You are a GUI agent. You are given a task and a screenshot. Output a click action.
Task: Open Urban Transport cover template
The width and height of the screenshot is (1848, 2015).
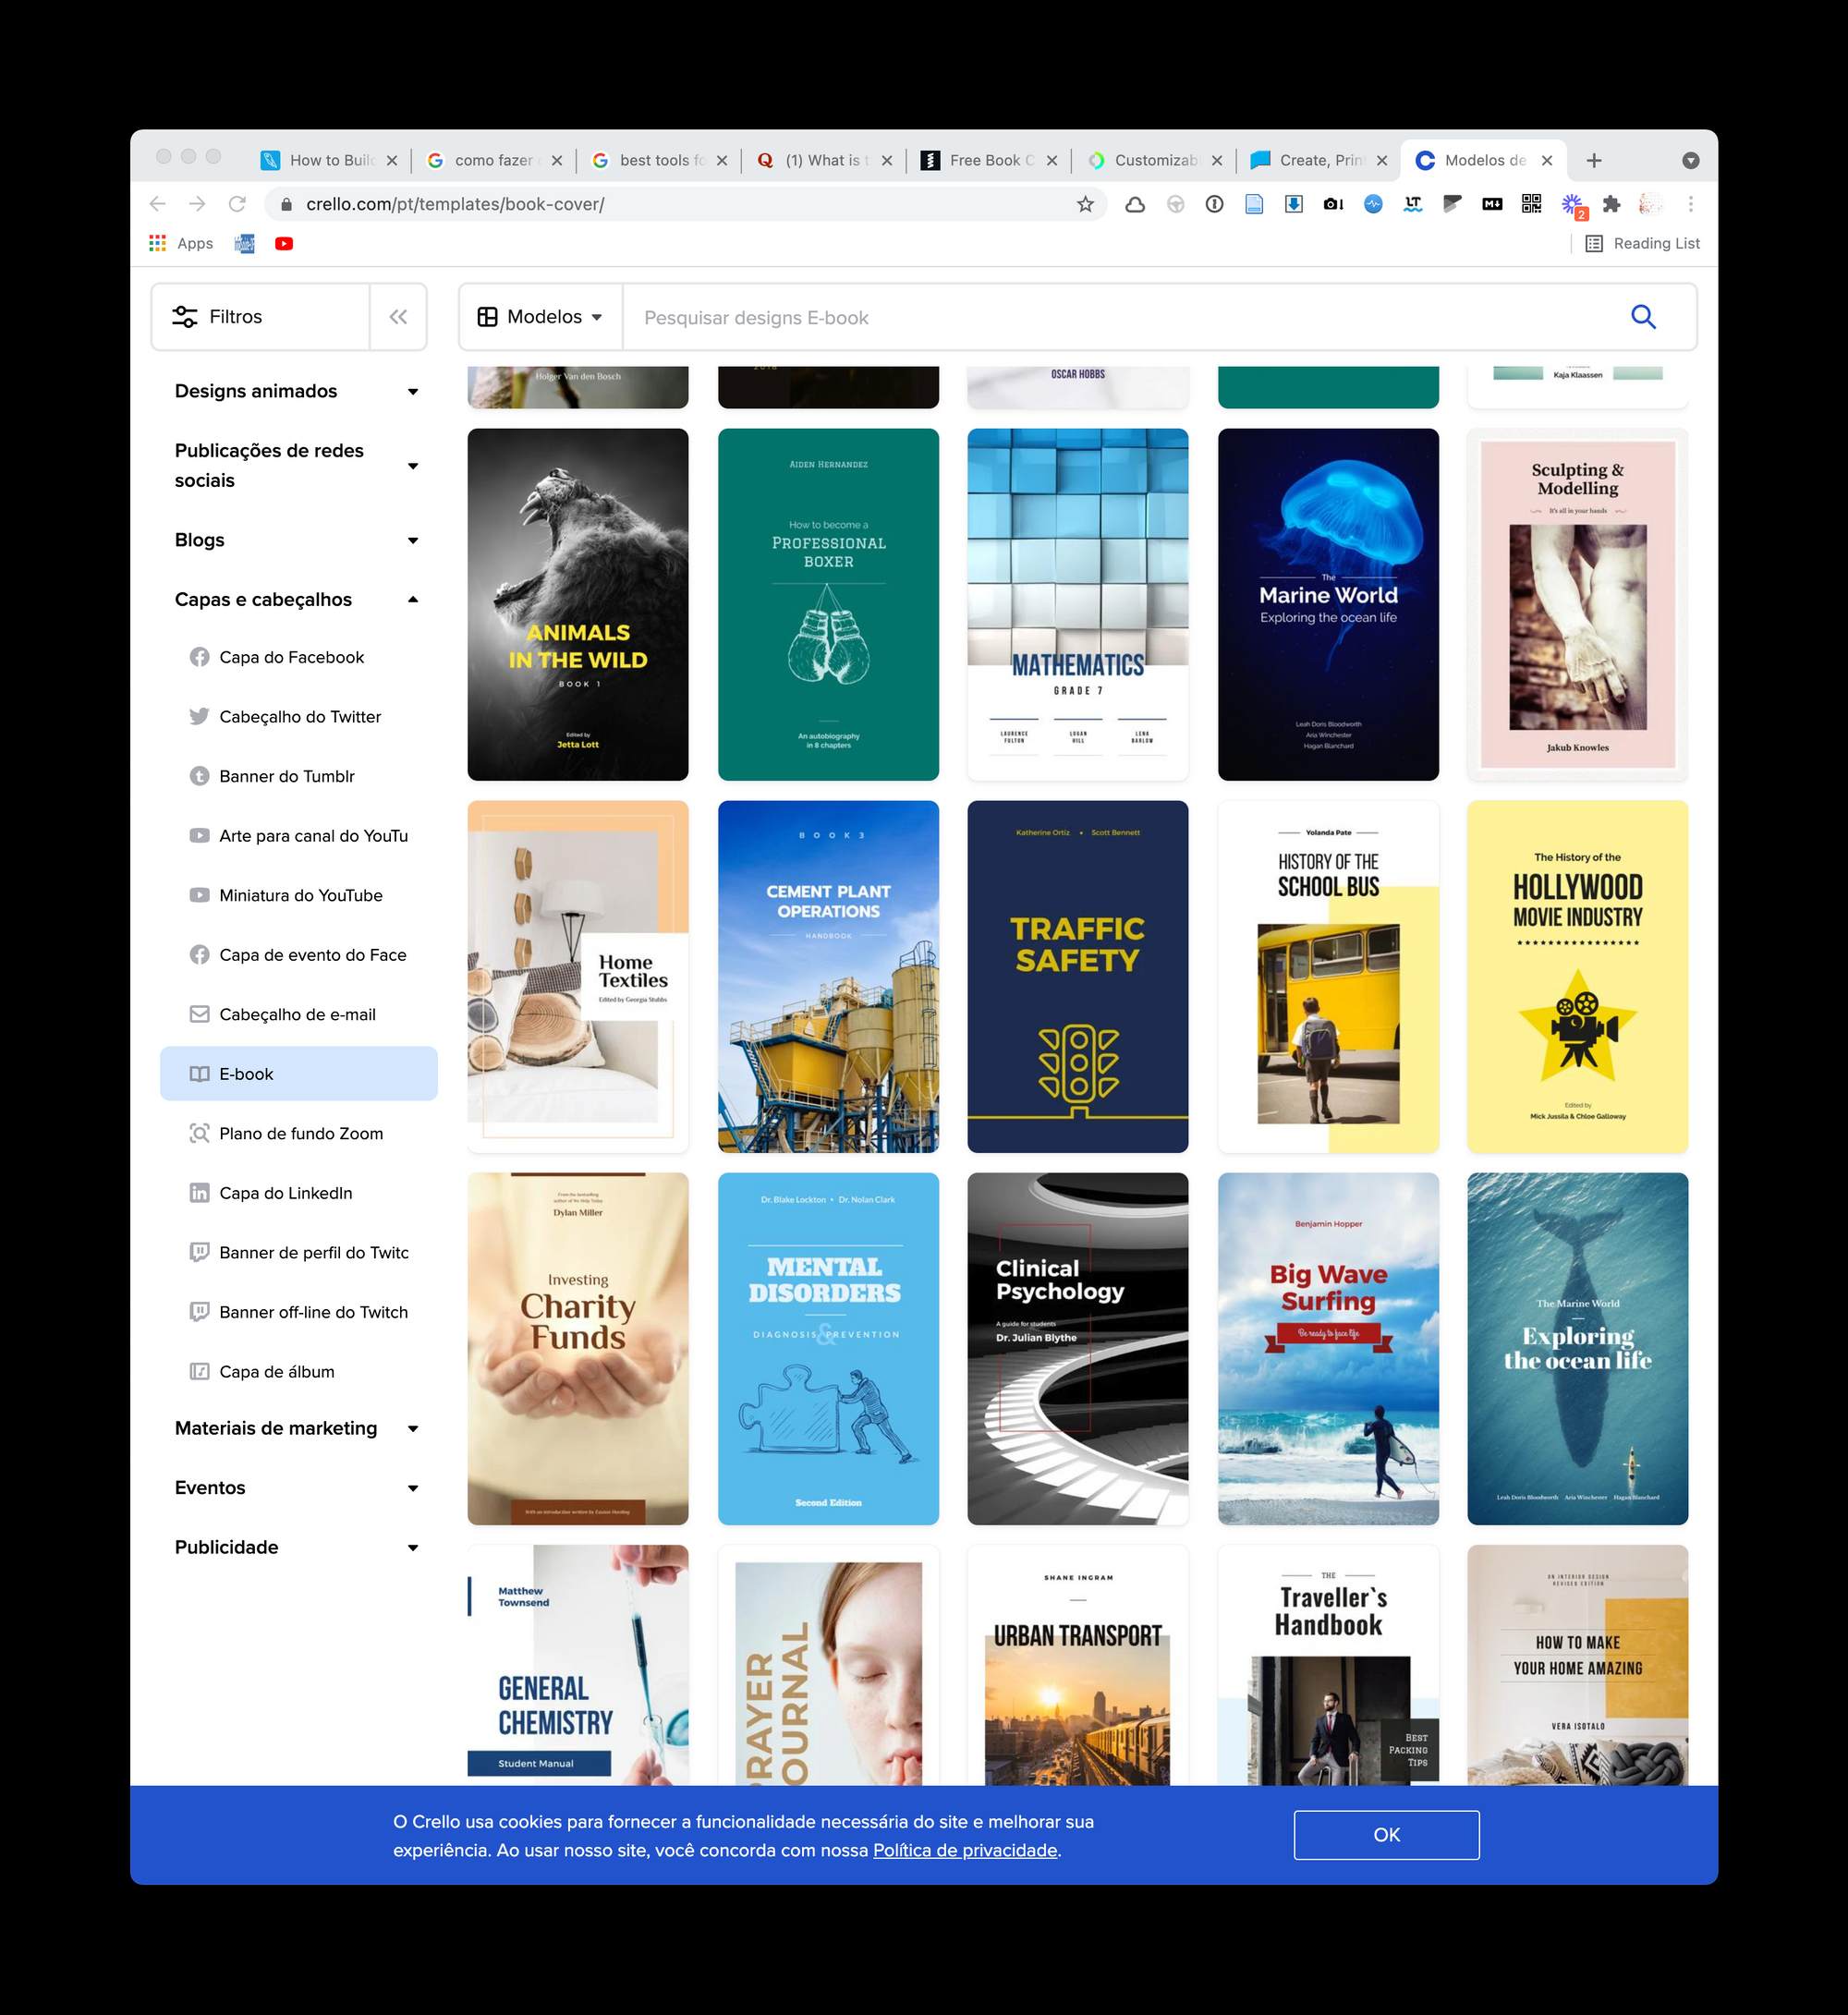pyautogui.click(x=1078, y=1665)
